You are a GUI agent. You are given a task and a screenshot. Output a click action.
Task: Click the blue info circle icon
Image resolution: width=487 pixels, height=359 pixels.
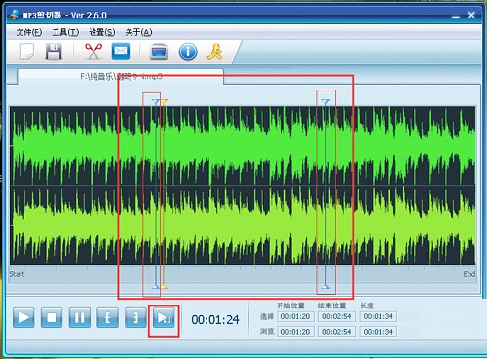188,52
